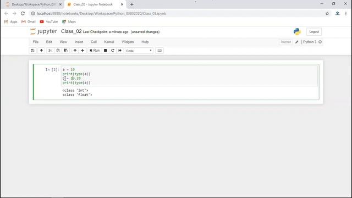Toggle the Trusted notebook indicator
The width and height of the screenshot is (352, 198).
tap(285, 42)
